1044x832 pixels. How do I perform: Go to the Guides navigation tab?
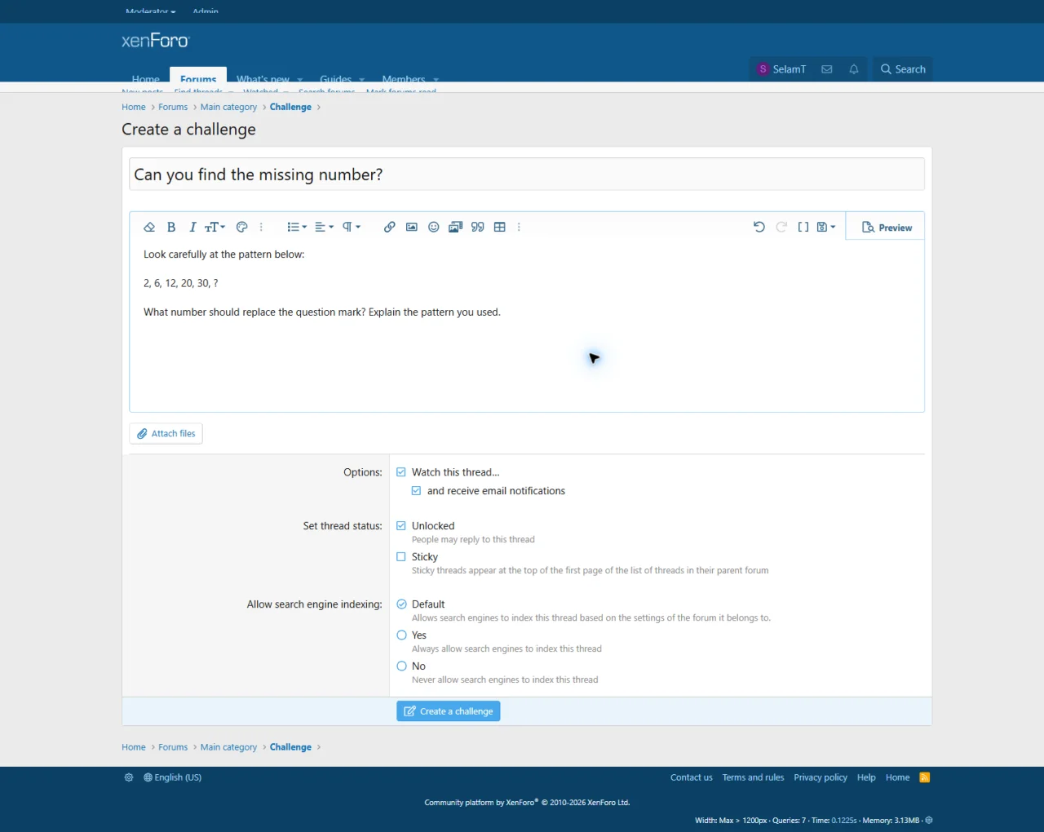tap(335, 78)
